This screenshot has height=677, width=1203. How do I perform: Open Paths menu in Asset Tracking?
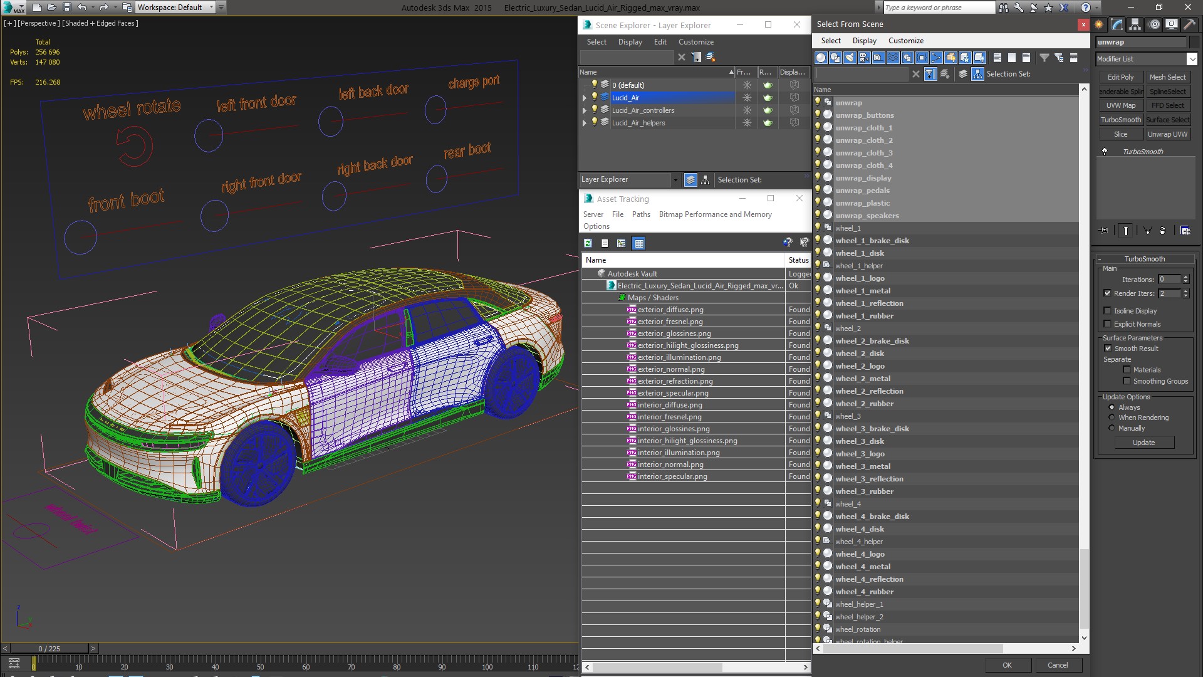[641, 214]
